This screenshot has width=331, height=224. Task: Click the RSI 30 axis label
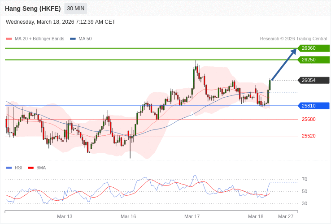click(305, 203)
